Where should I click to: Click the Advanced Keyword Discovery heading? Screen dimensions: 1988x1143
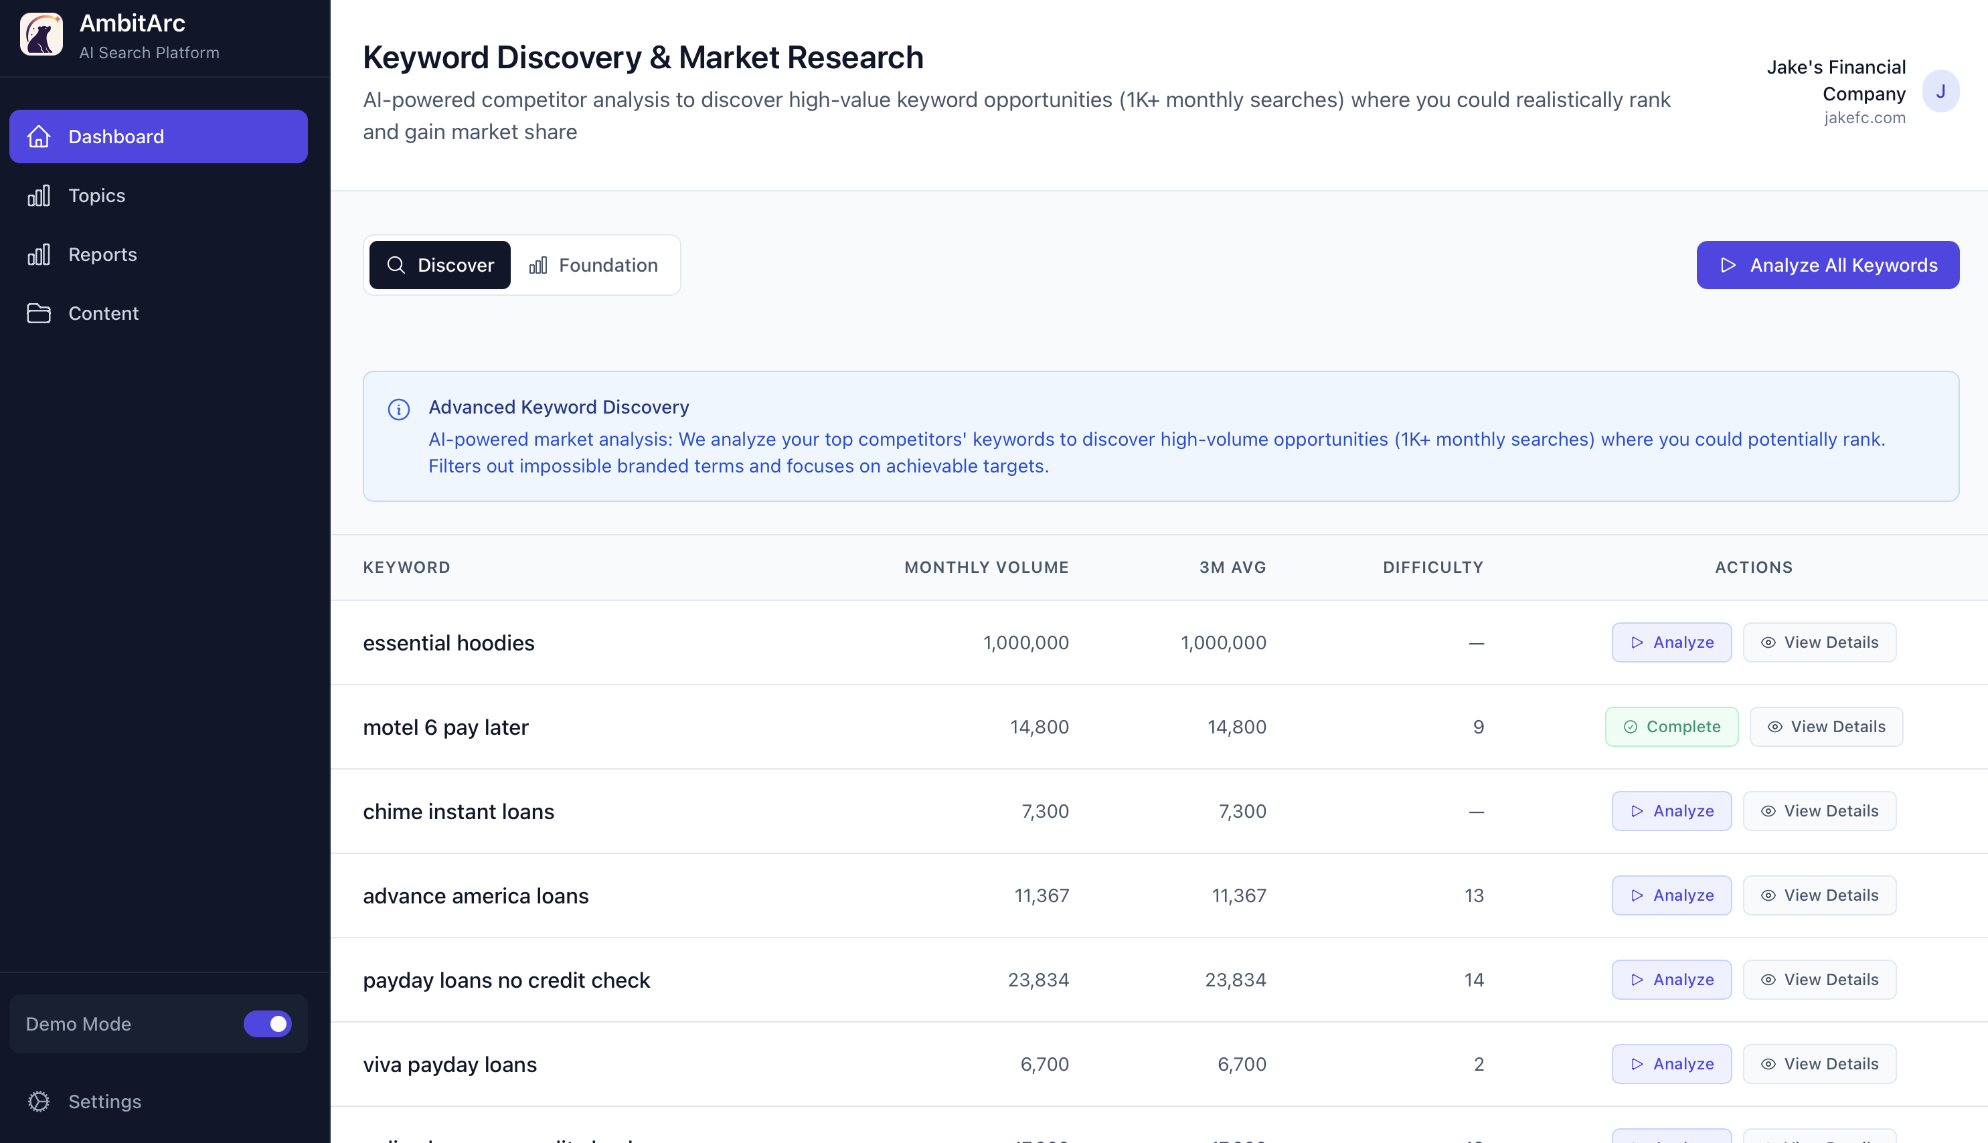(x=558, y=407)
